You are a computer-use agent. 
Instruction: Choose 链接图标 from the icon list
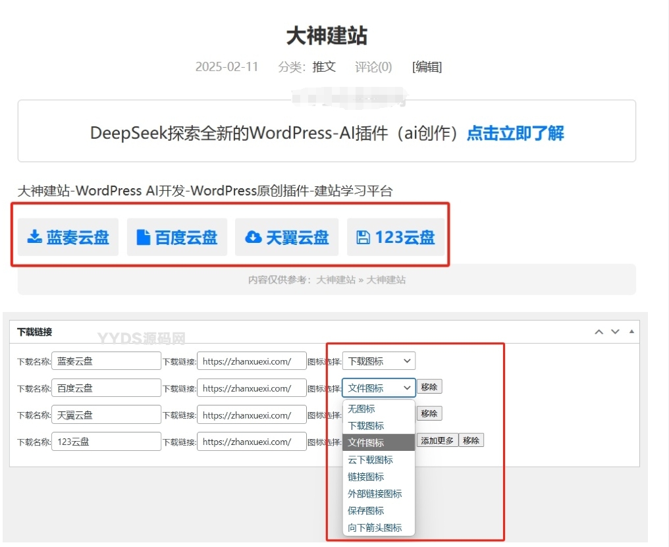(379, 477)
